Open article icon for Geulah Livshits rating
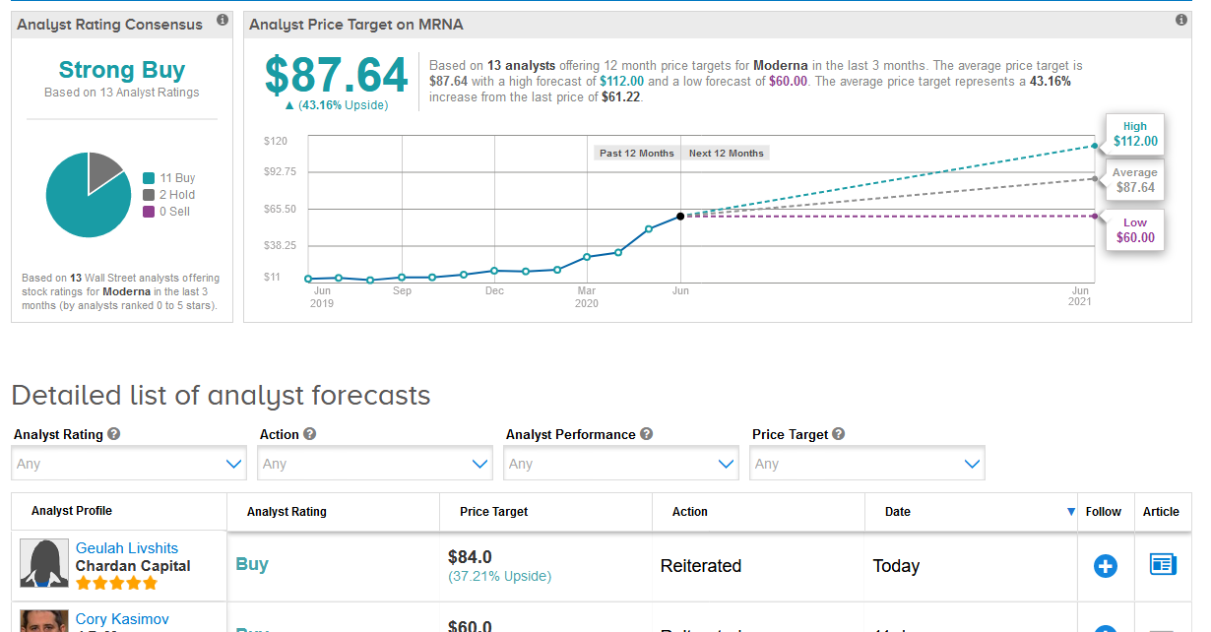 1163,565
